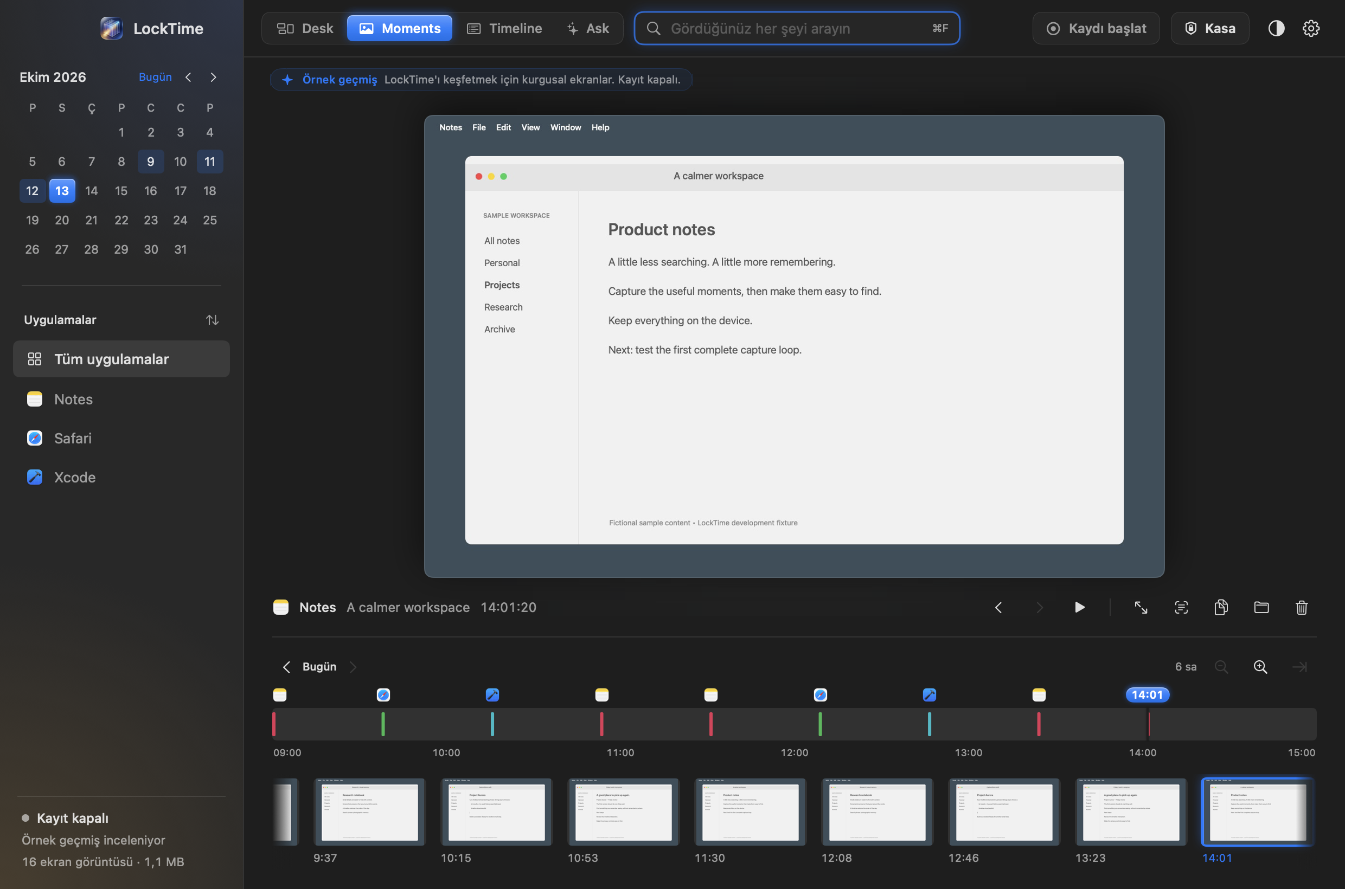Screen dimensions: 1345x889
Task: Click the 14:01 time marker pill
Action: click(x=1147, y=695)
